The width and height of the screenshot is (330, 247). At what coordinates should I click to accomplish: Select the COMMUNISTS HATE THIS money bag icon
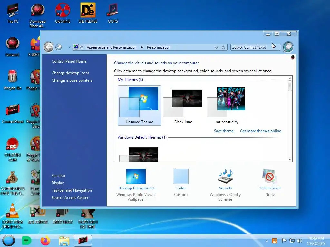tap(13, 183)
